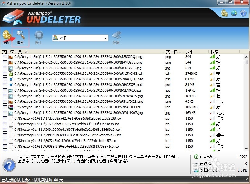Screen dimensions: 250x184
Task: Click scrollbar up arrow of file list
Action: (x=246, y=57)
